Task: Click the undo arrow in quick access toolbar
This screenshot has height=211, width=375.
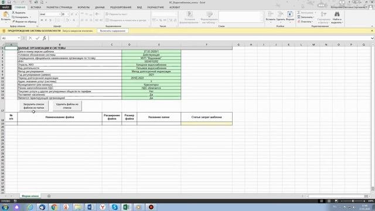Action: click(15, 2)
